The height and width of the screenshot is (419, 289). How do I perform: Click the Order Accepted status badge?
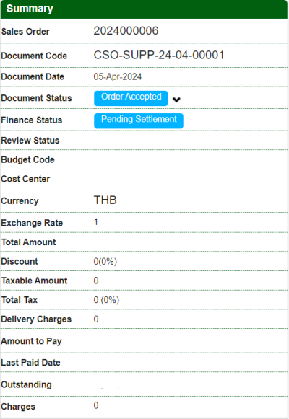[131, 98]
